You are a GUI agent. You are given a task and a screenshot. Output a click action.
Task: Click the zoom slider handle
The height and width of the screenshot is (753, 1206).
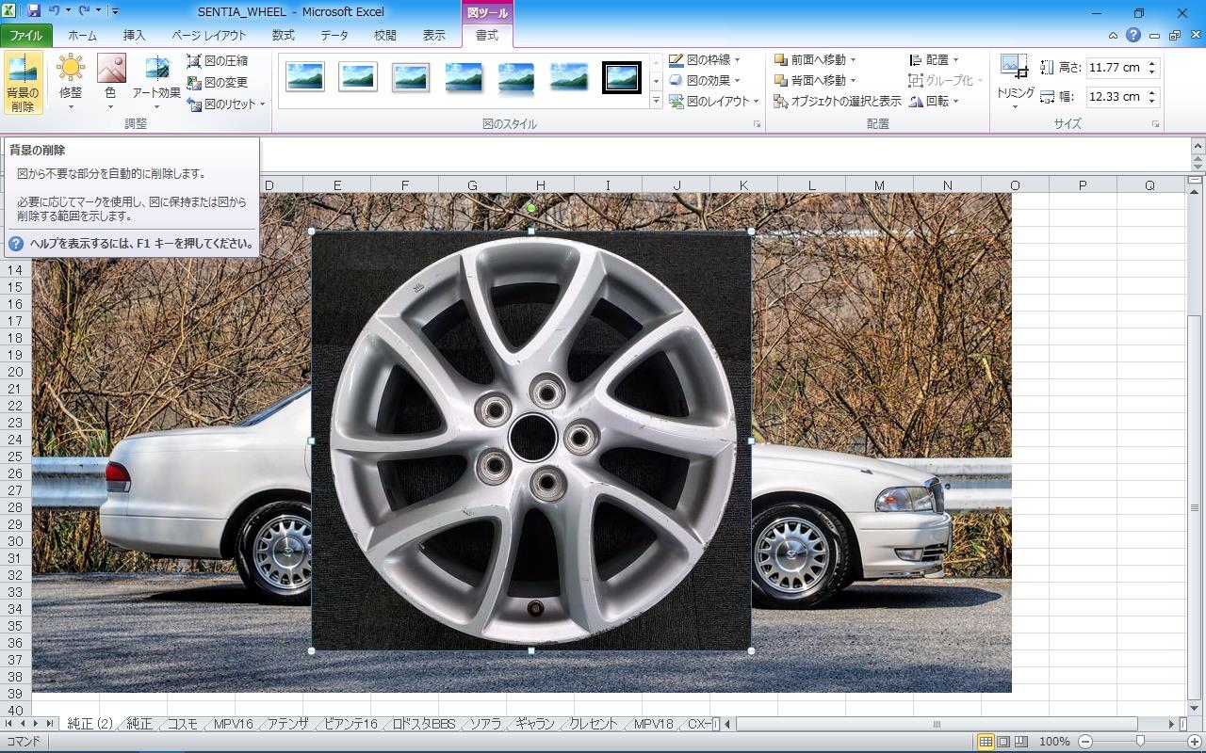pos(1140,742)
